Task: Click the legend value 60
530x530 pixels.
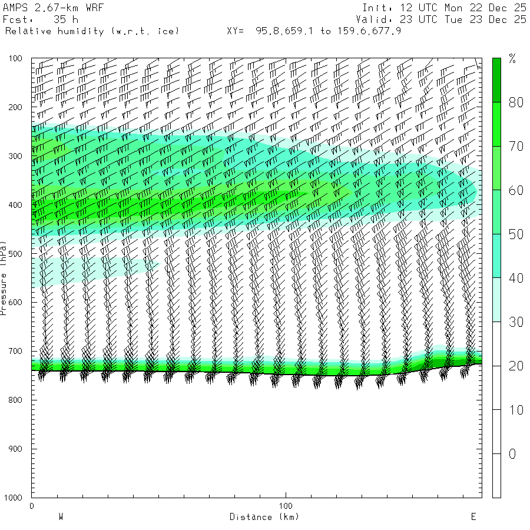Action: (516, 190)
